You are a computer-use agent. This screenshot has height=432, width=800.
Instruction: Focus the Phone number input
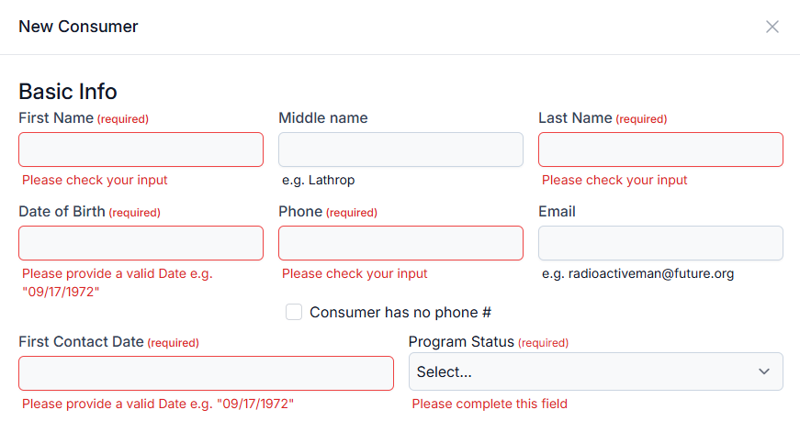pyautogui.click(x=400, y=243)
